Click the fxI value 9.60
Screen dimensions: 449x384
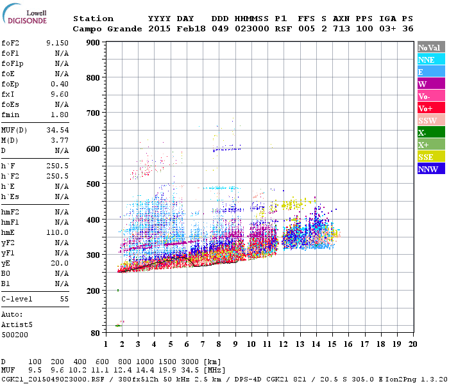coord(60,94)
